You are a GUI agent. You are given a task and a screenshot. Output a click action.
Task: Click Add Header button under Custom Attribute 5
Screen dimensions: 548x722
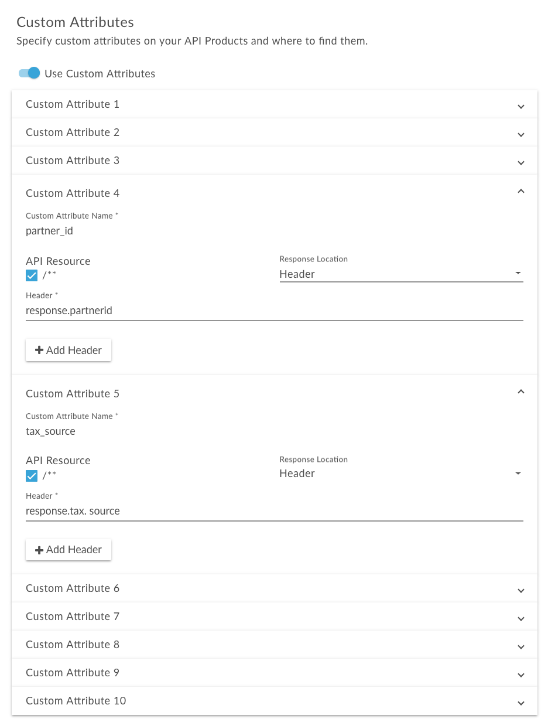coord(68,549)
